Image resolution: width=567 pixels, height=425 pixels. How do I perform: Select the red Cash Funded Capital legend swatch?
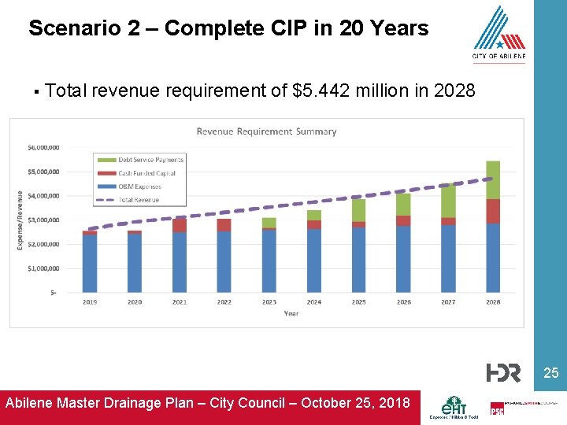[x=107, y=173]
